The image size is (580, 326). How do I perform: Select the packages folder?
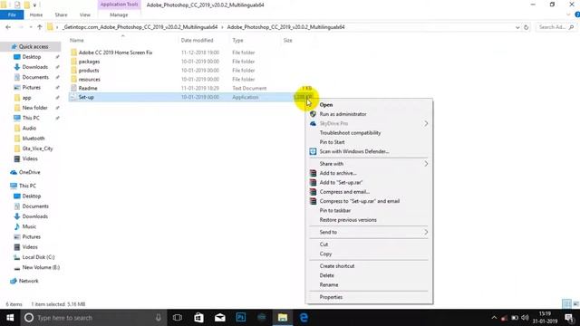(x=89, y=62)
